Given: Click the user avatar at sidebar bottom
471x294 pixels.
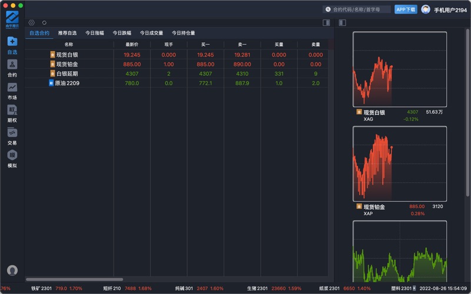Looking at the screenshot, I should [x=12, y=270].
